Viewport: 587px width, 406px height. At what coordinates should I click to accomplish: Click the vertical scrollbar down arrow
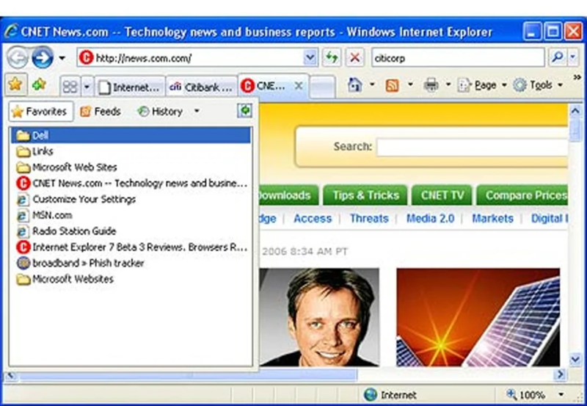(x=575, y=359)
